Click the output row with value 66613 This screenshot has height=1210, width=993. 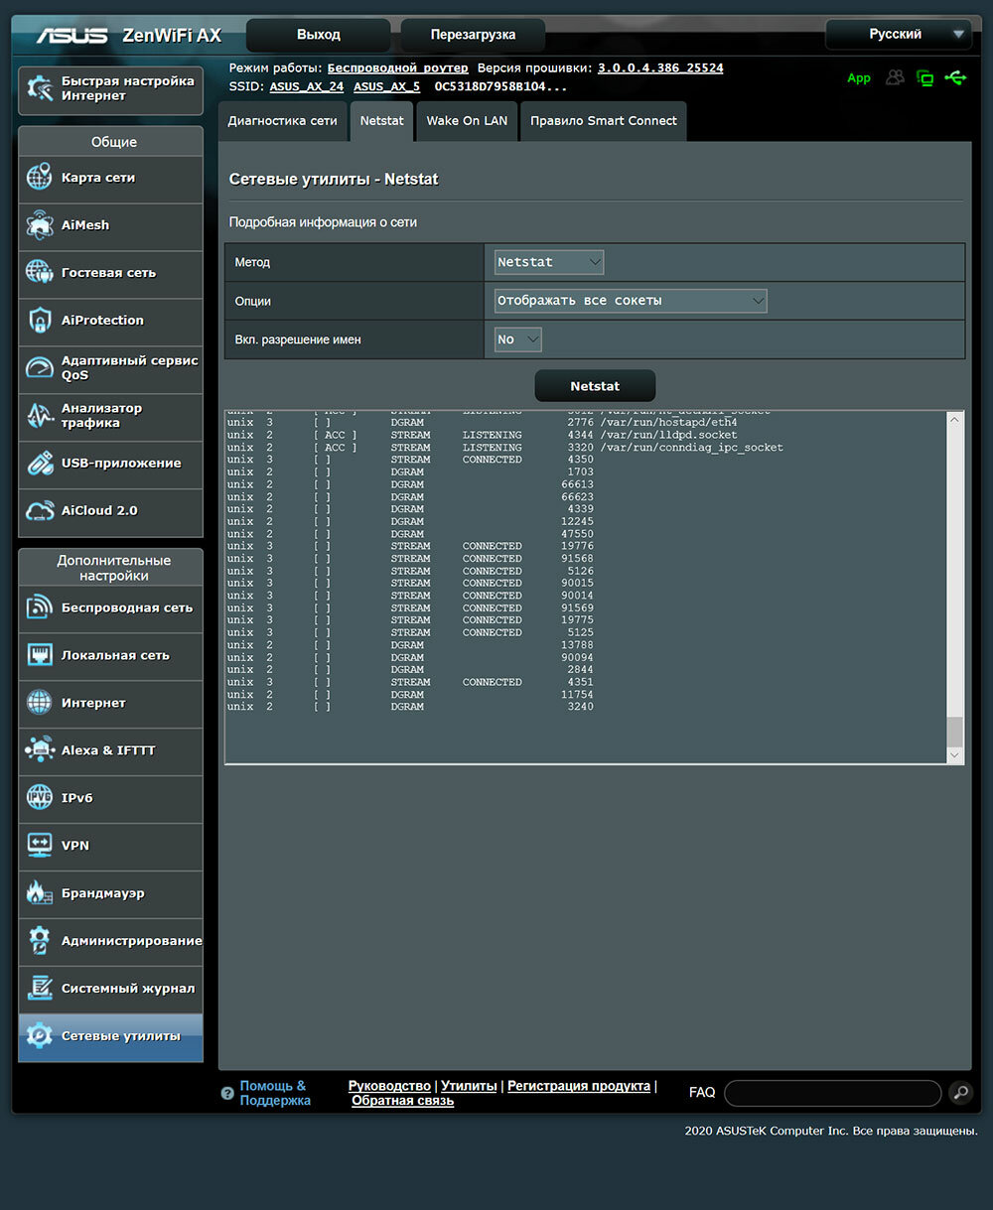[x=410, y=484]
